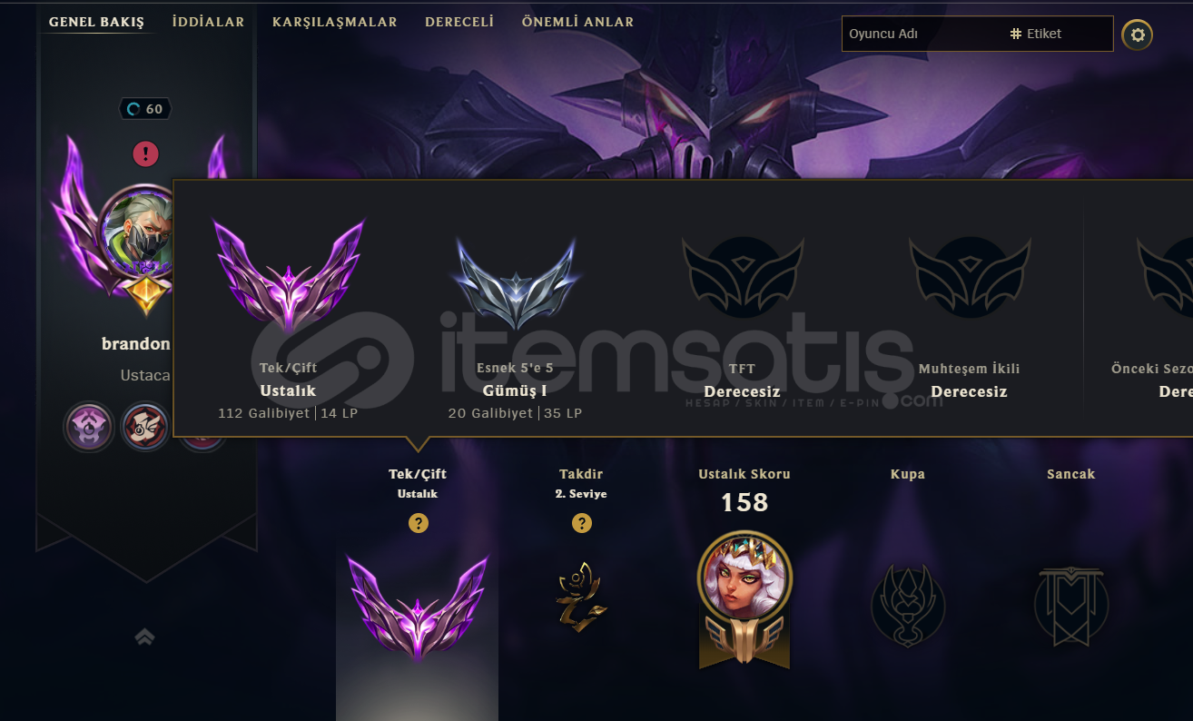This screenshot has width=1193, height=721.
Task: Click the Muhteşem İkili unranked emblem
Action: pyautogui.click(x=970, y=279)
